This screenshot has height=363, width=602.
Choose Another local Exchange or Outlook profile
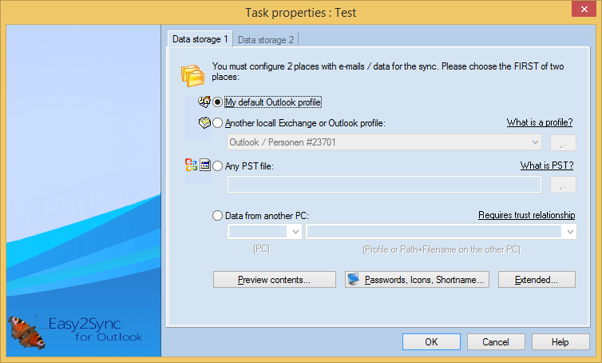click(x=218, y=123)
